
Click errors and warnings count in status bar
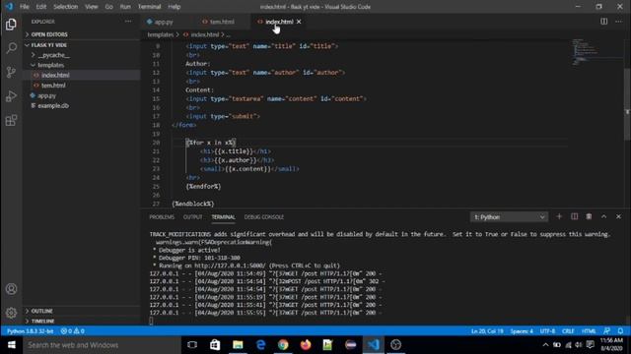tap(72, 331)
